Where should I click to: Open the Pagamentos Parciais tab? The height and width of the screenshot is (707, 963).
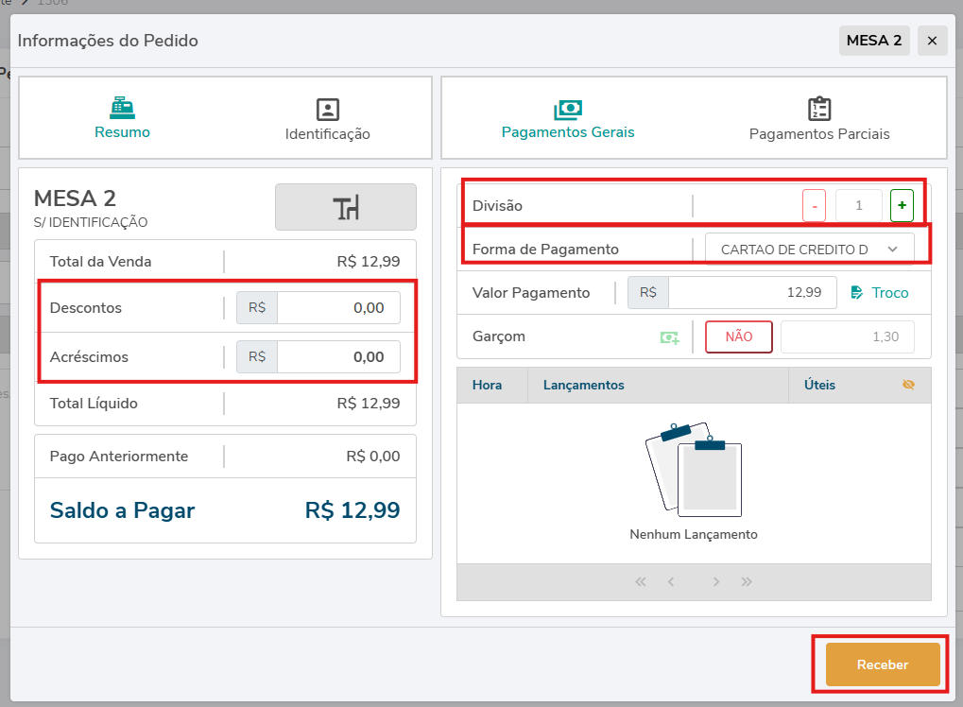coord(819,120)
